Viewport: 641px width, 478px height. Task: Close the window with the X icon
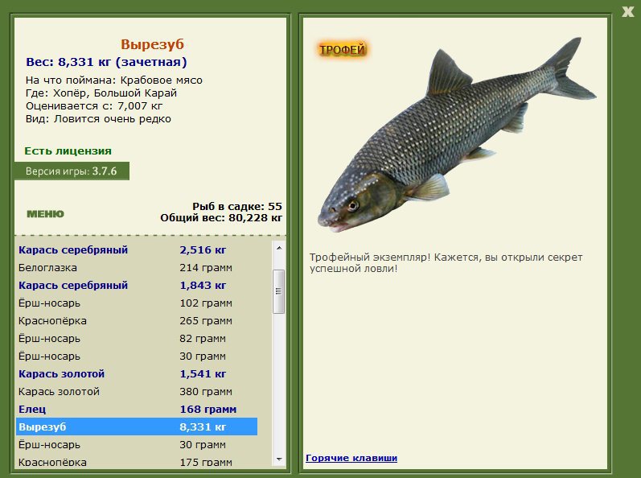coord(628,11)
